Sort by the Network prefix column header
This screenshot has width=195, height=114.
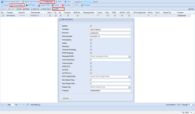coord(38,13)
